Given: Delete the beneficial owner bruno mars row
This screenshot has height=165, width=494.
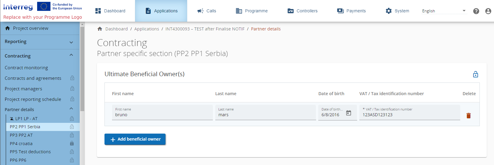Looking at the screenshot, I should click(469, 116).
